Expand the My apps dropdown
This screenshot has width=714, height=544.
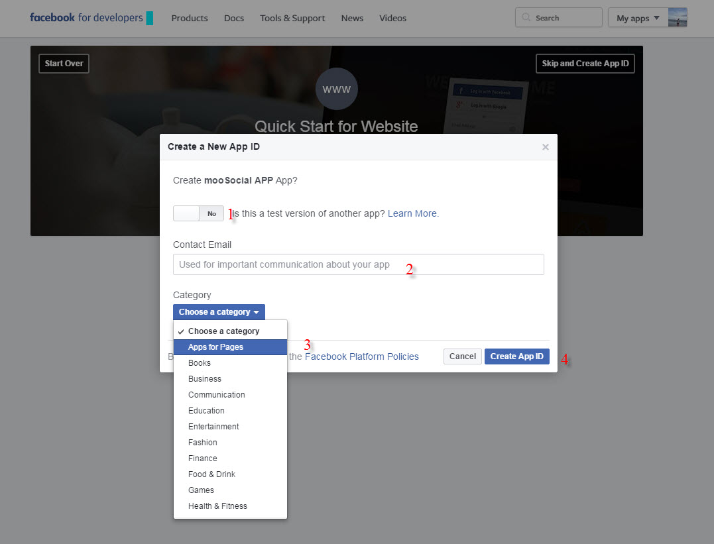pos(638,18)
